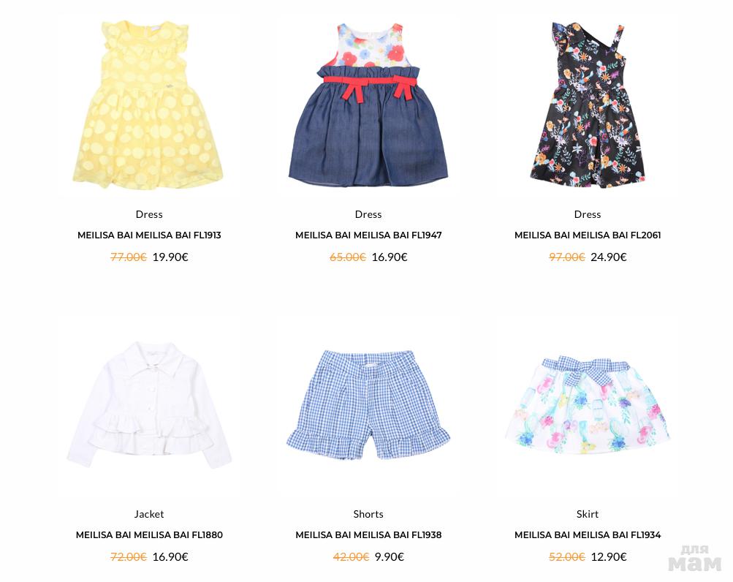
Task: Open the blue gingham shorts image
Action: pos(368,404)
